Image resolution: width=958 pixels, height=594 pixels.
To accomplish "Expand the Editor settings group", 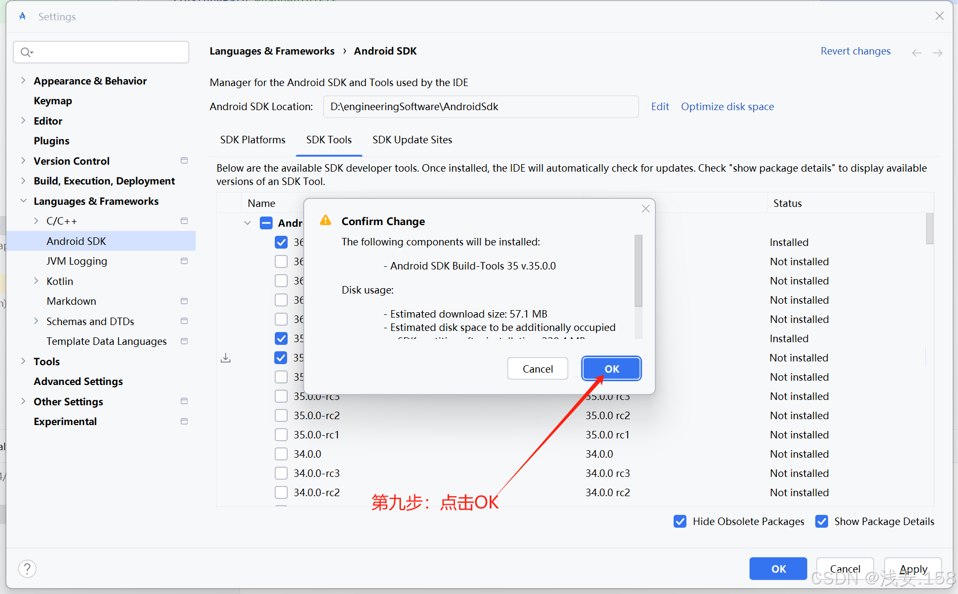I will (23, 120).
